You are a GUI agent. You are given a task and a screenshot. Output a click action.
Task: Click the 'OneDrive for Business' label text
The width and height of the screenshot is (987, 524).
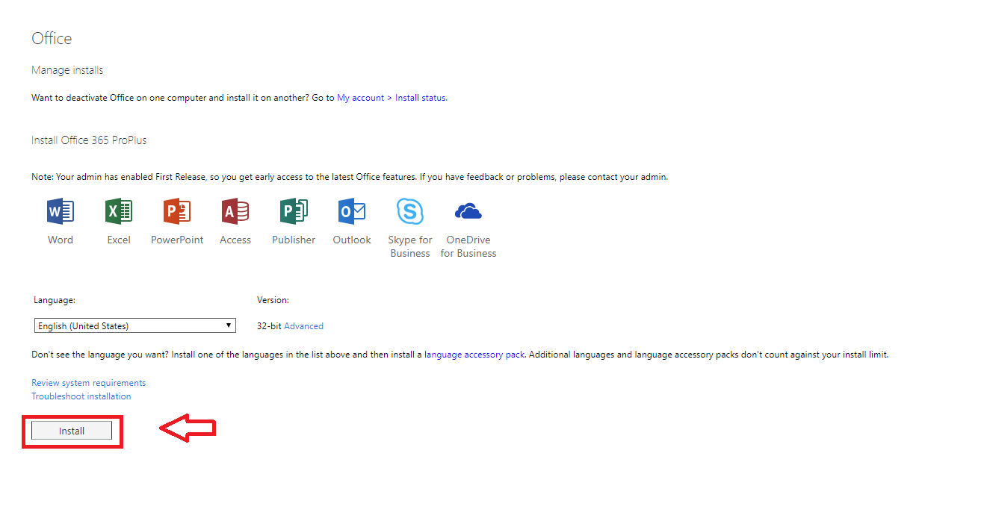pyautogui.click(x=468, y=246)
